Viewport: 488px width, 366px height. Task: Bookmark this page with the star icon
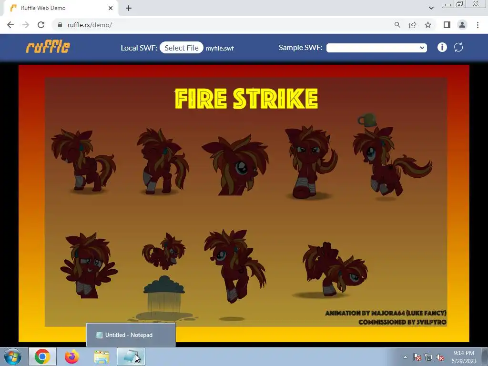(x=428, y=25)
